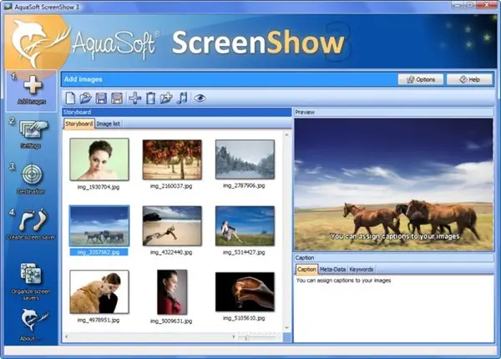Preview the show with eye icon

[x=200, y=98]
